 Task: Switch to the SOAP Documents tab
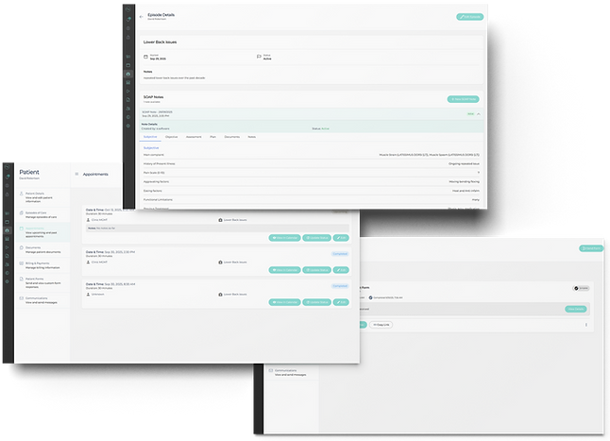tap(232, 137)
